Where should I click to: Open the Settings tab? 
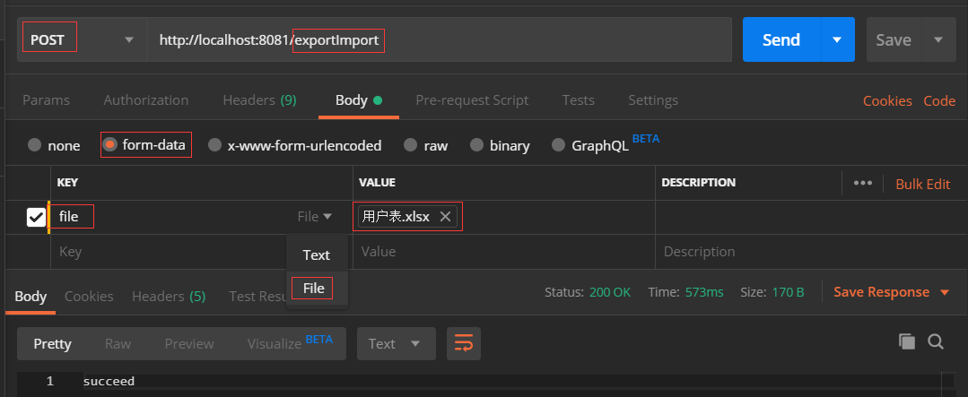click(653, 99)
